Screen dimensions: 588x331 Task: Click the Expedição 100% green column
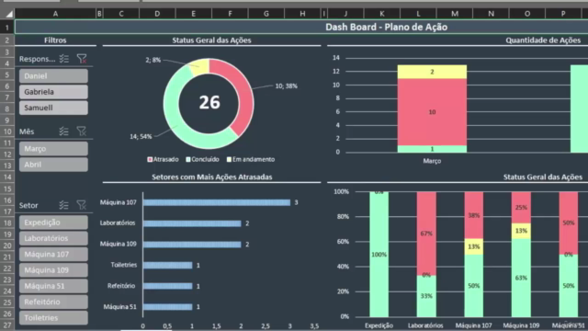[x=379, y=255]
